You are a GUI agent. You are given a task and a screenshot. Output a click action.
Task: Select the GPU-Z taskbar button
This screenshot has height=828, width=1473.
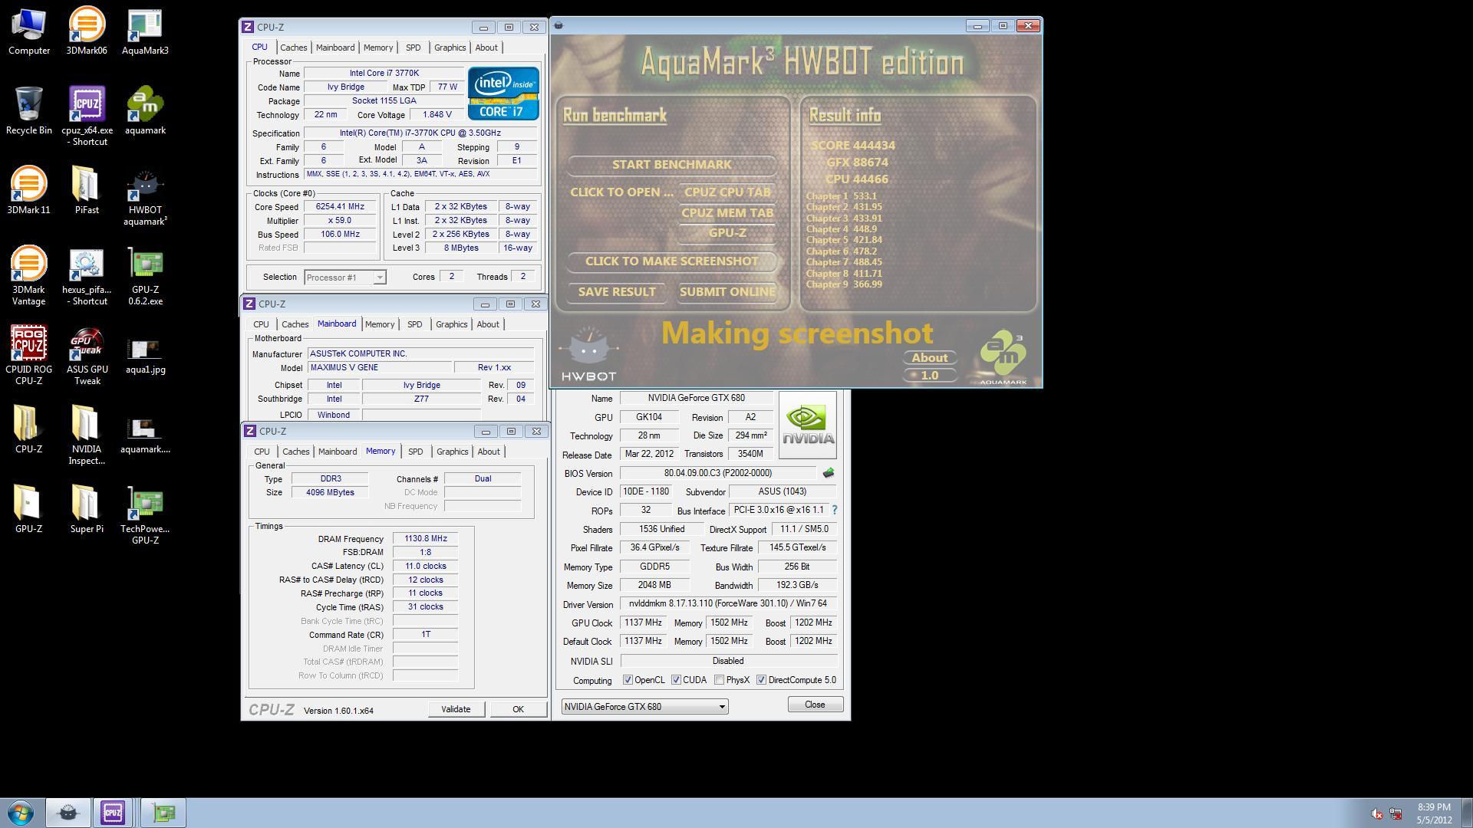(x=163, y=813)
